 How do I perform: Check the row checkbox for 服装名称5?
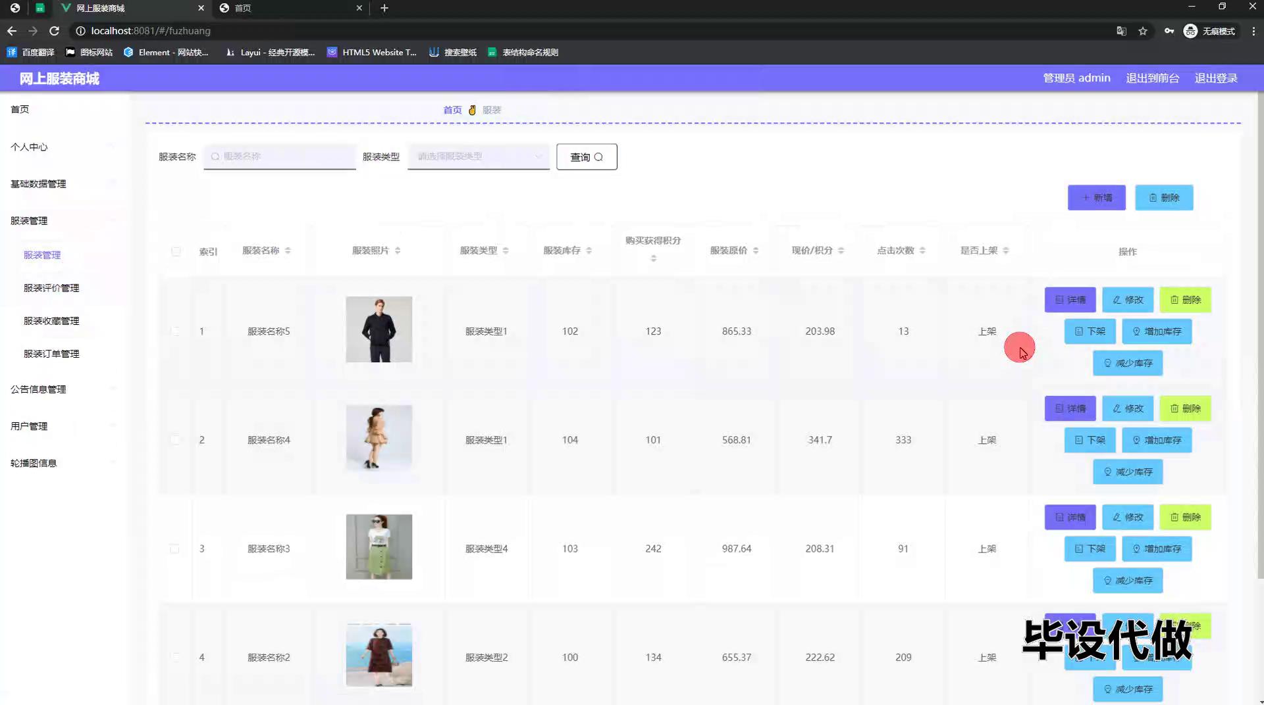[x=175, y=331]
